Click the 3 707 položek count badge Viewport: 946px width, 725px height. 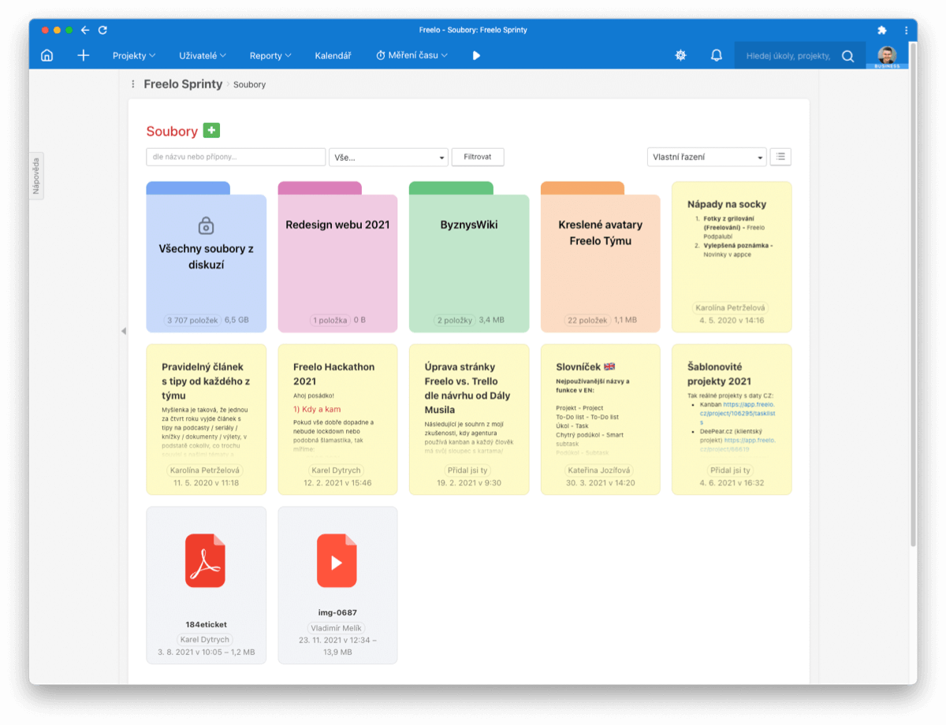(x=192, y=321)
